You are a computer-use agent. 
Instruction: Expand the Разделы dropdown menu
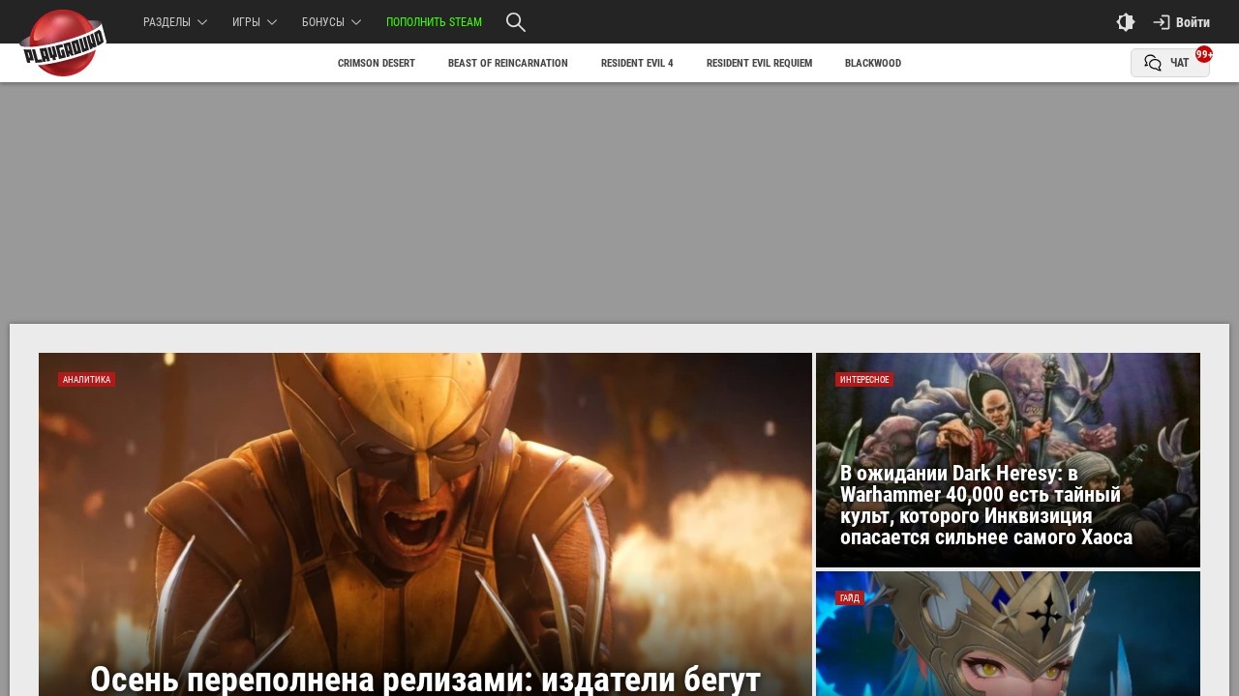coord(175,22)
